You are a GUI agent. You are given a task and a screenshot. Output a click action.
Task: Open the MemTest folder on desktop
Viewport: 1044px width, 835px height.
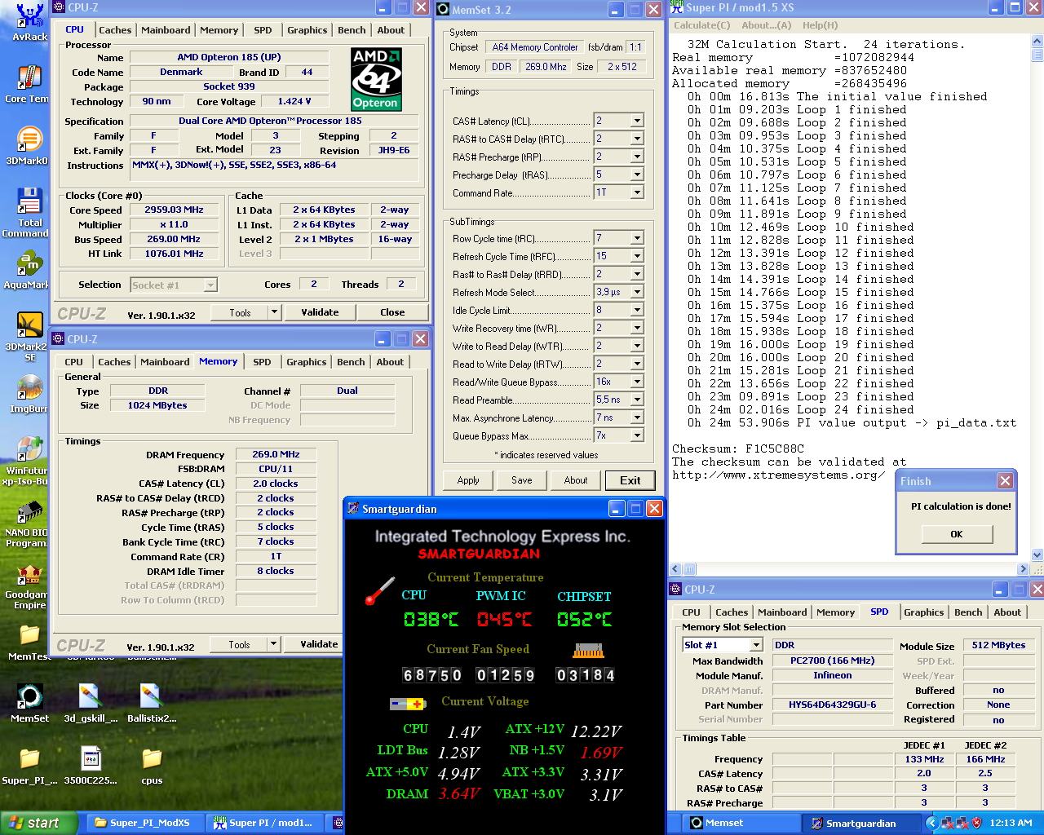click(29, 643)
